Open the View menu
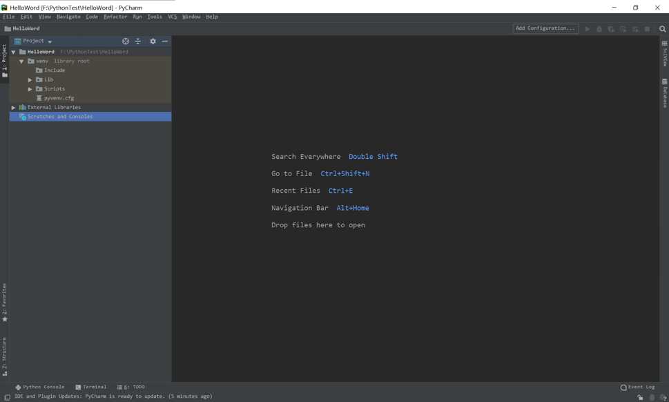This screenshot has height=402, width=669. tap(44, 17)
